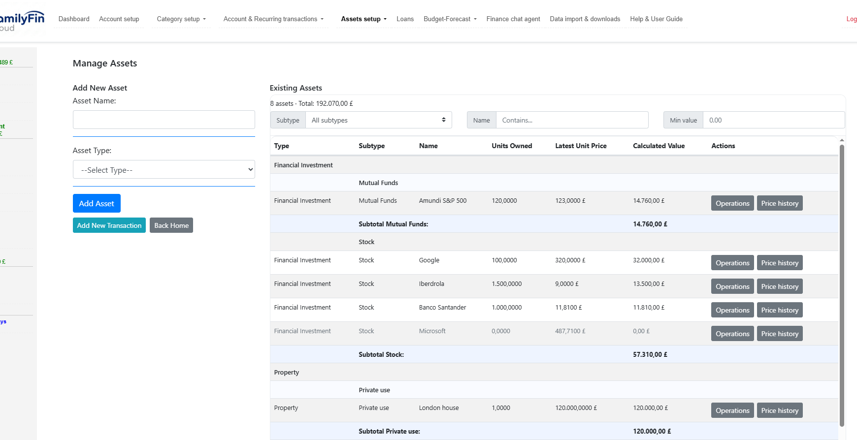857x440 pixels.
Task: Expand Account & Recurring transactions menu
Action: click(x=273, y=19)
